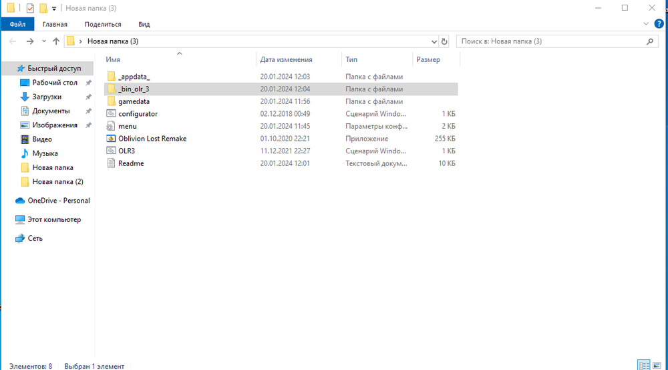Go back with the left arrow
Viewport: 668px width, 370px height.
point(13,41)
